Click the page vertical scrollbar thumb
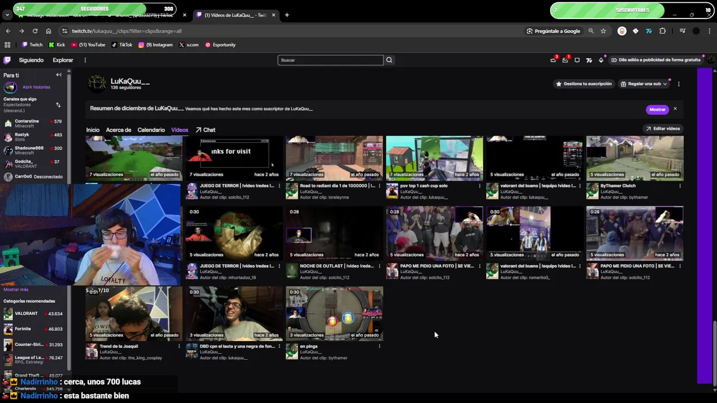Screen dimensions: 717x403 [714, 354]
